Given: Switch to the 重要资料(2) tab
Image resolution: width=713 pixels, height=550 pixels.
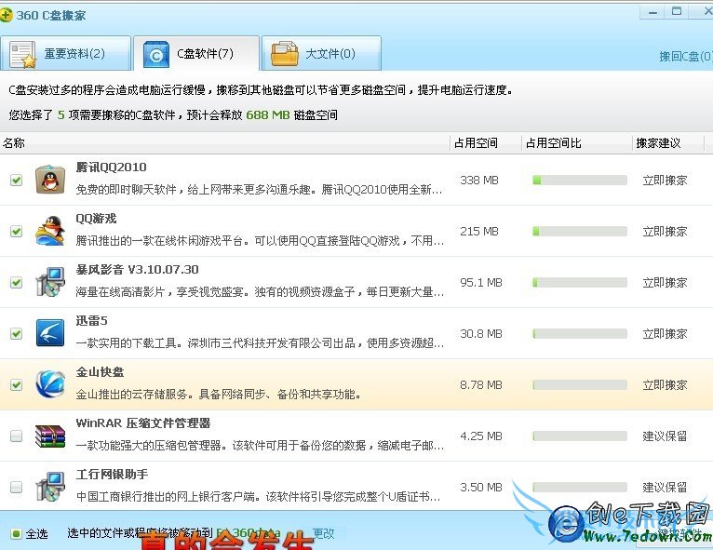Looking at the screenshot, I should (x=65, y=54).
